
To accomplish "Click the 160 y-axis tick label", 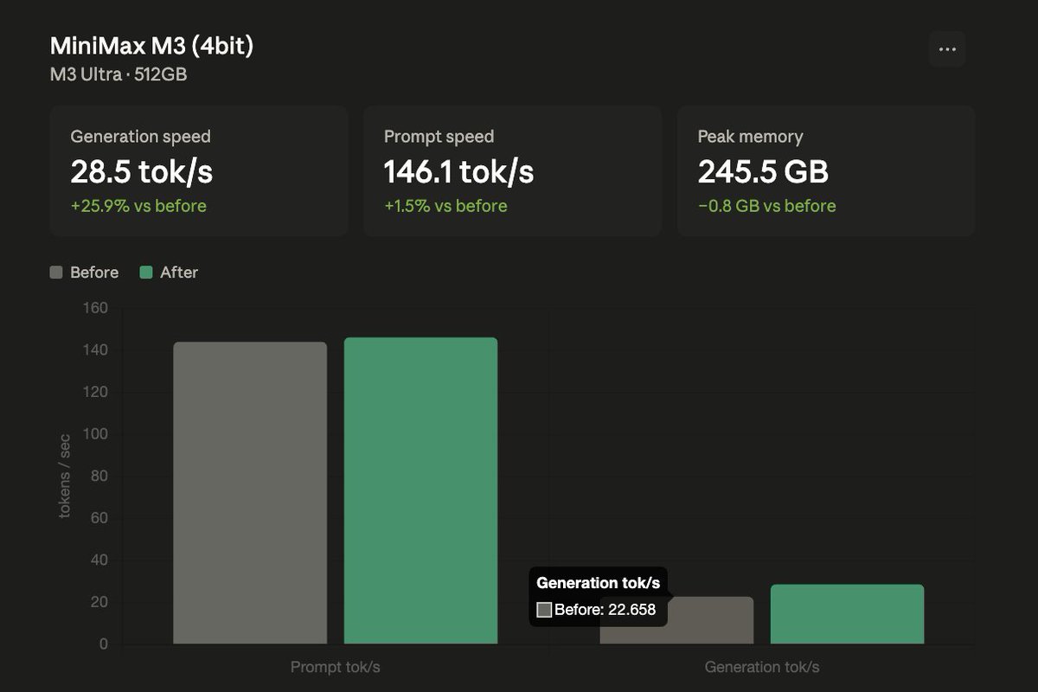I will point(96,308).
